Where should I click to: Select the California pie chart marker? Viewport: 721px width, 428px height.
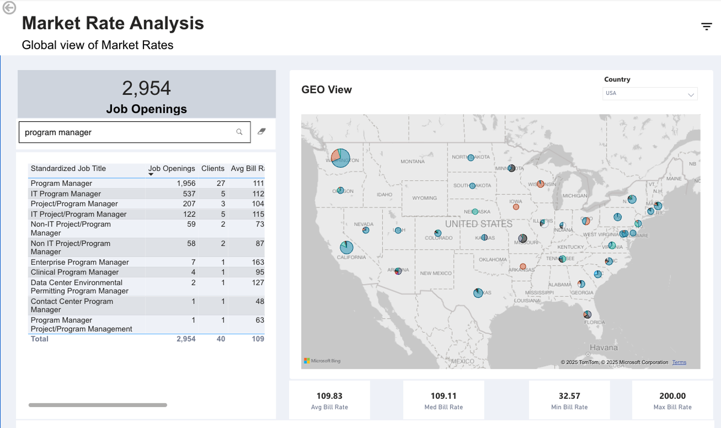[x=346, y=247]
